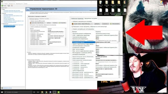Select Управление параметрами 3D tree item
Viewport: 168px width, 94px height.
(x=9, y=26)
